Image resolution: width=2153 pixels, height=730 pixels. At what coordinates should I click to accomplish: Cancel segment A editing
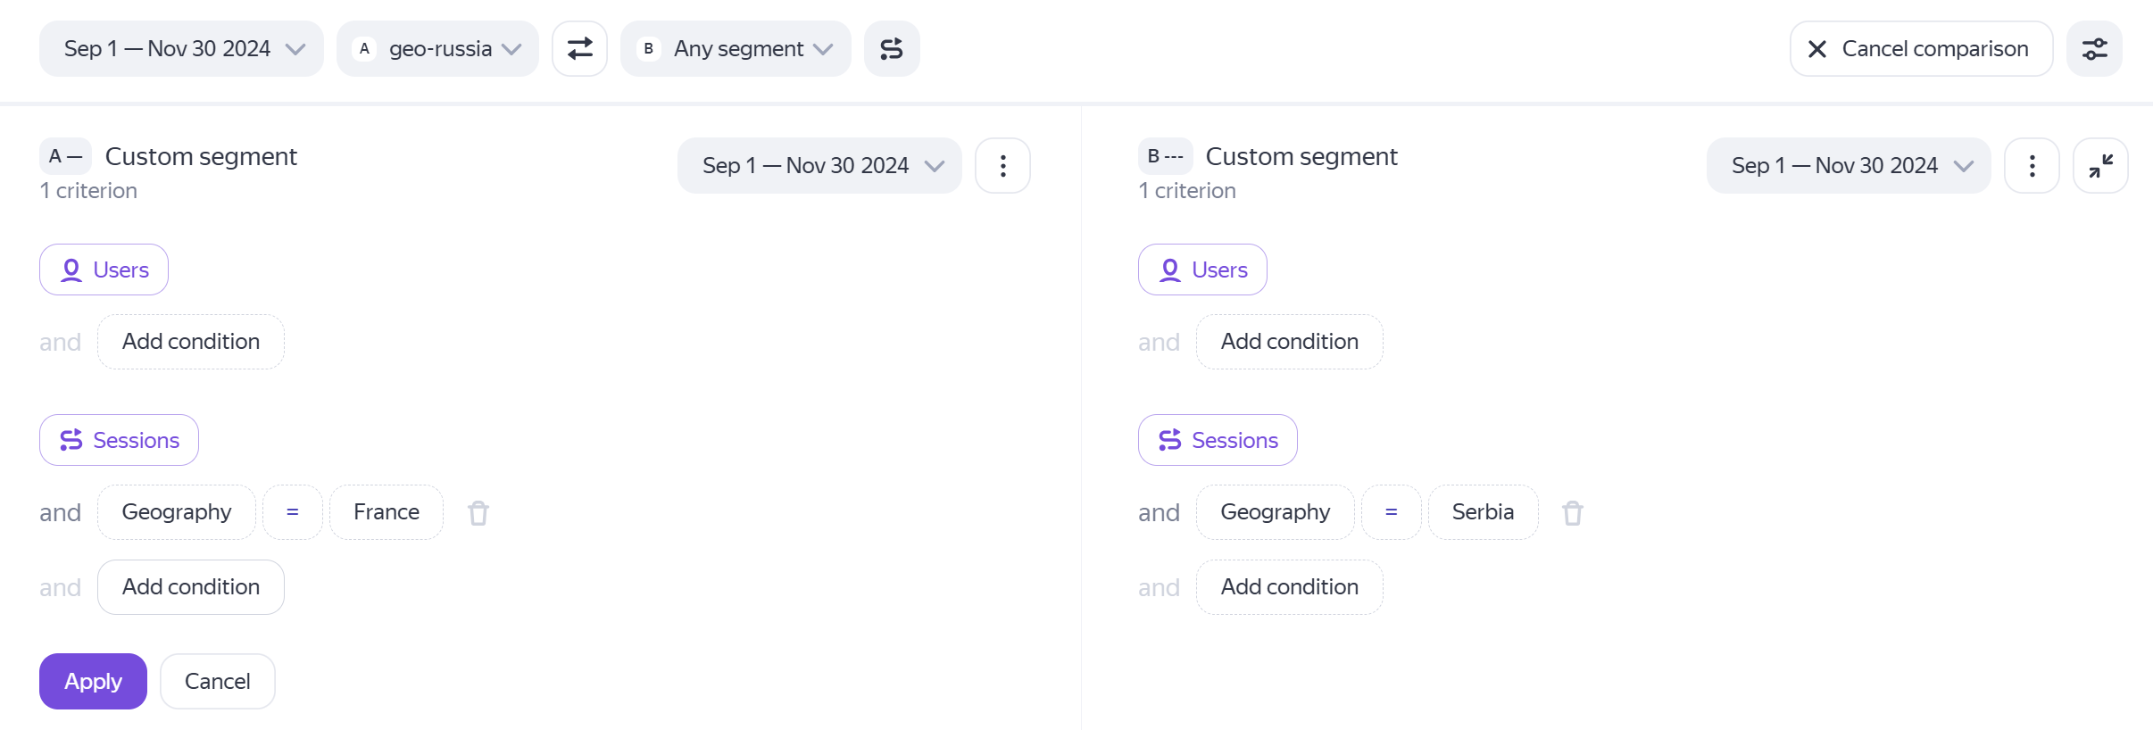(x=217, y=682)
